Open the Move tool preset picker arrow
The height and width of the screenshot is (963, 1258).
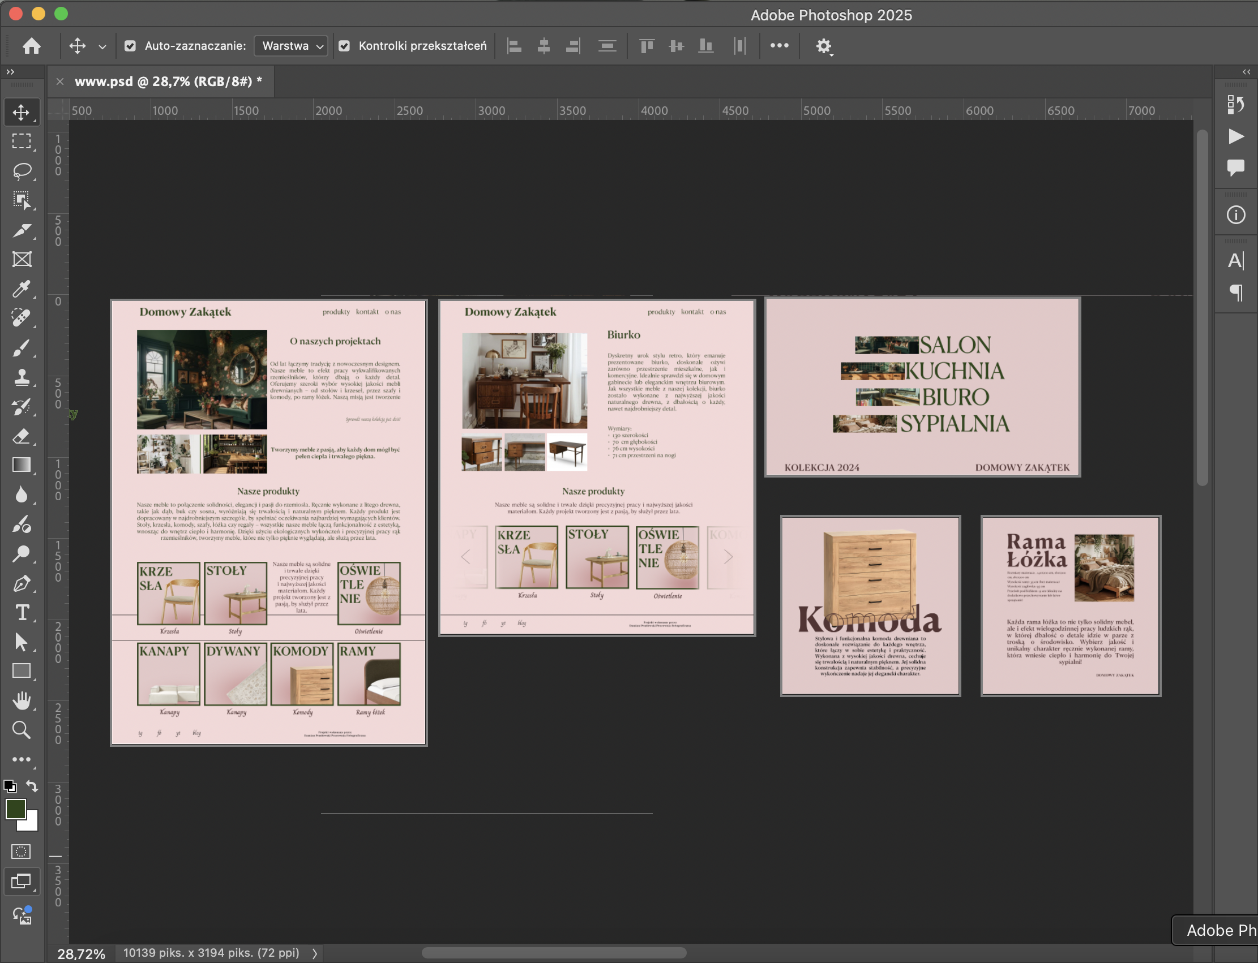[x=102, y=46]
